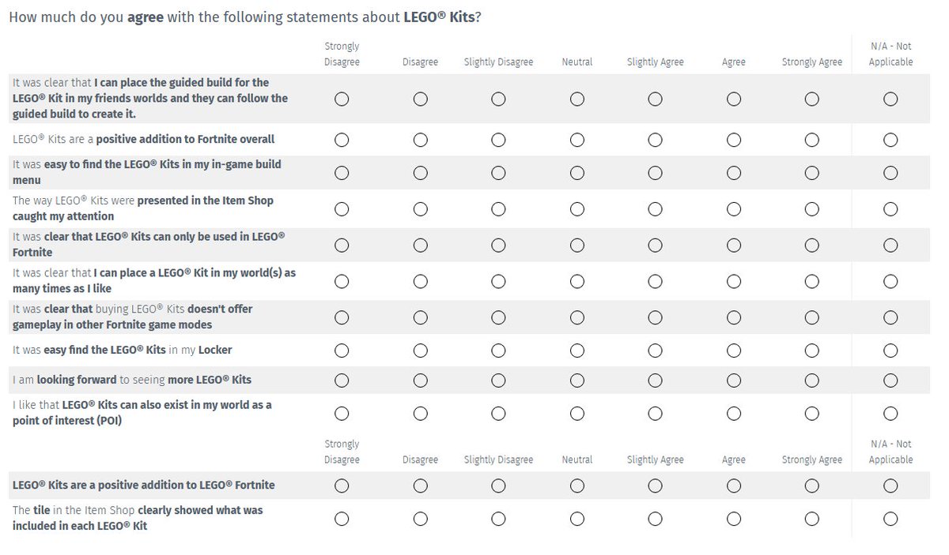Screen dimensions: 949x555
Task: Mark Slightly Disagree for finding Kits in Locker
Action: coord(498,350)
